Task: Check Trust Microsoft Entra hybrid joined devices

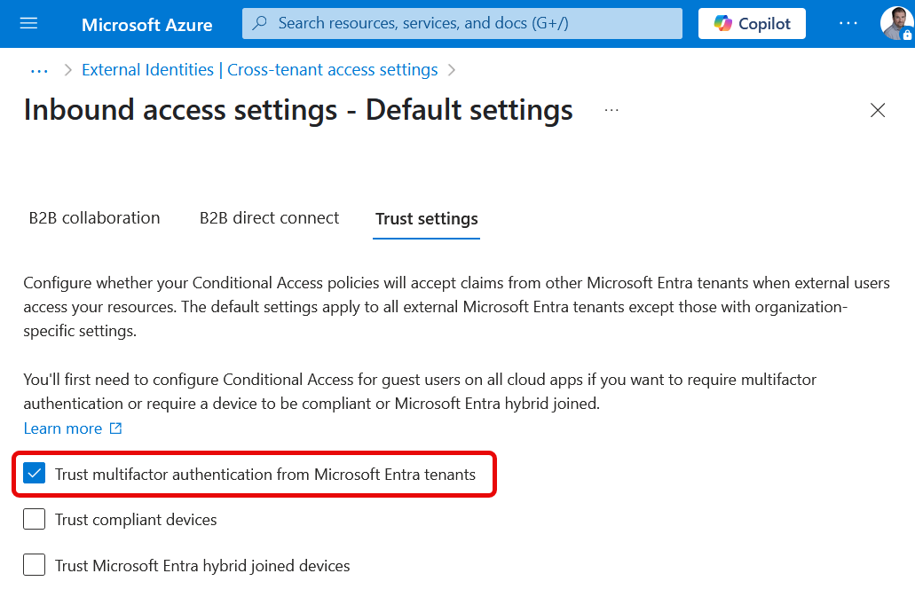Action: point(35,565)
